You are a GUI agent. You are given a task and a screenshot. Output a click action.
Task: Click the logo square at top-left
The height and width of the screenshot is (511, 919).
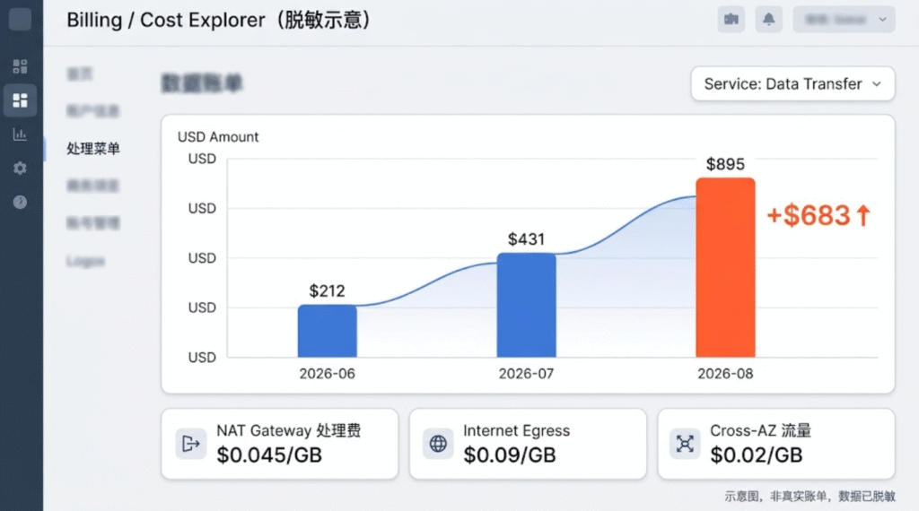(x=20, y=20)
